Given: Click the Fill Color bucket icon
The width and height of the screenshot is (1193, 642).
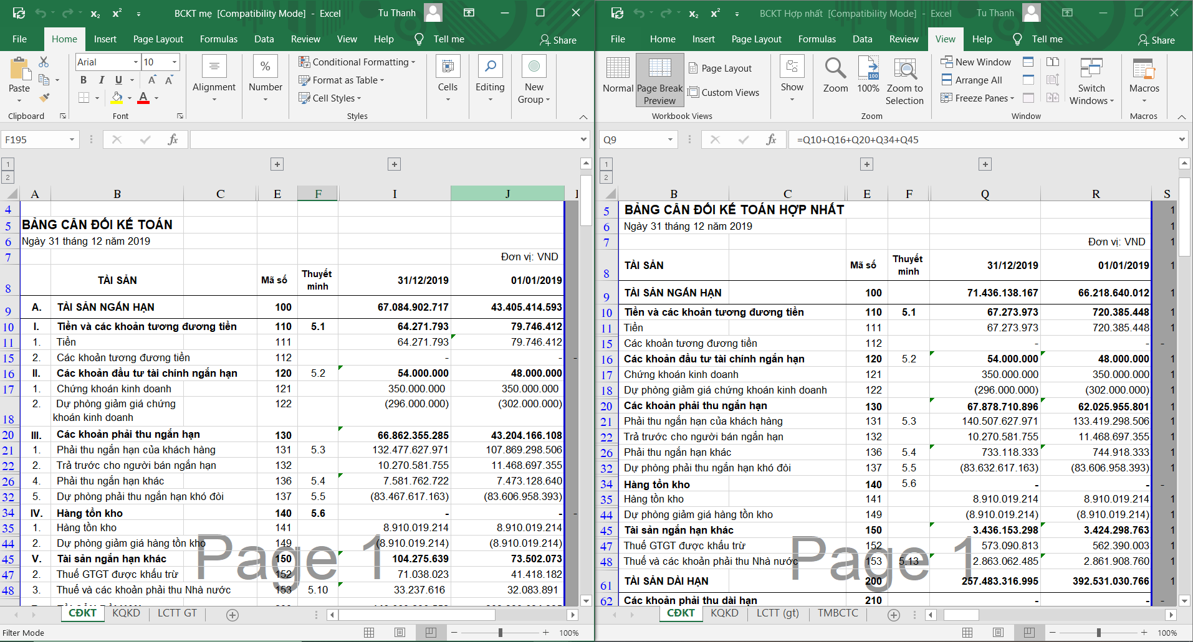Looking at the screenshot, I should [x=117, y=98].
